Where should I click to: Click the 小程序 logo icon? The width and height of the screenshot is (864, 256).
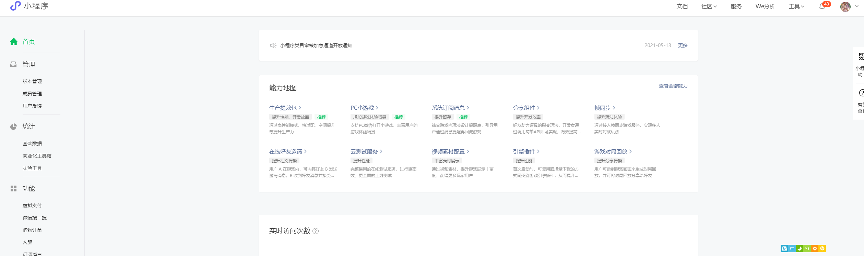coord(15,6)
